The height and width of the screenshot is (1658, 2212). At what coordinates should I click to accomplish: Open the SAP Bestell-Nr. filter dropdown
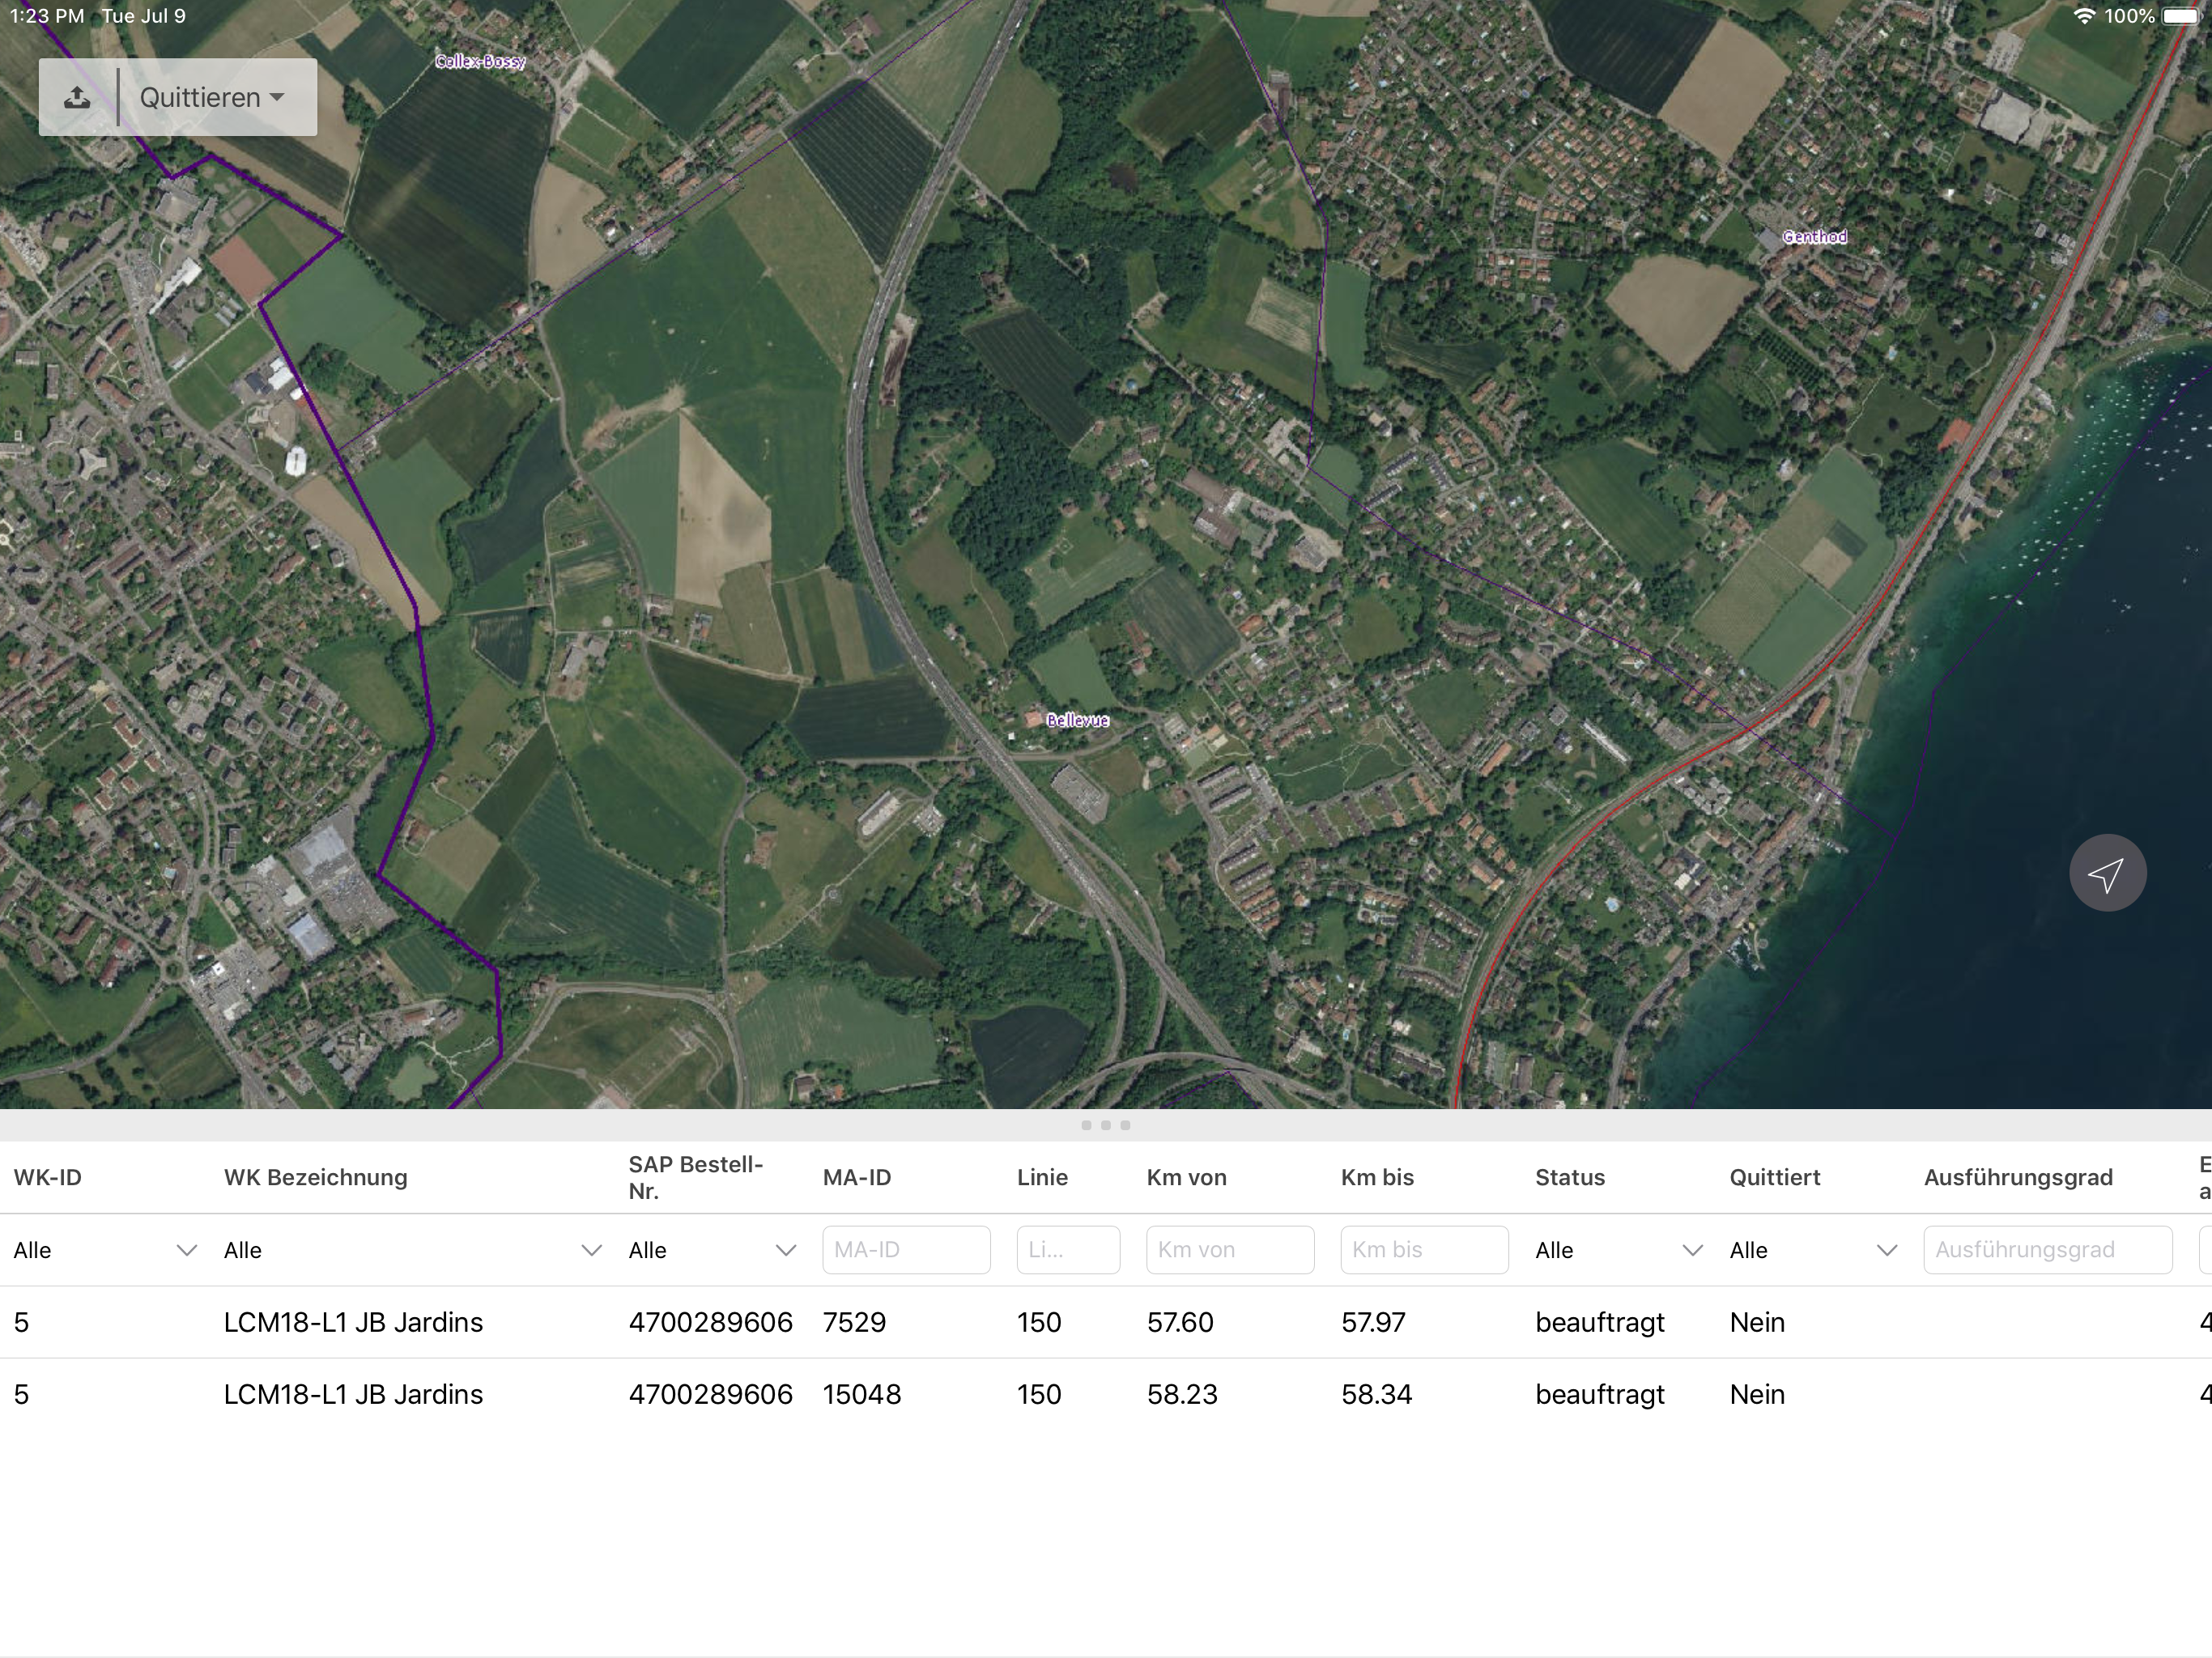pyautogui.click(x=712, y=1250)
